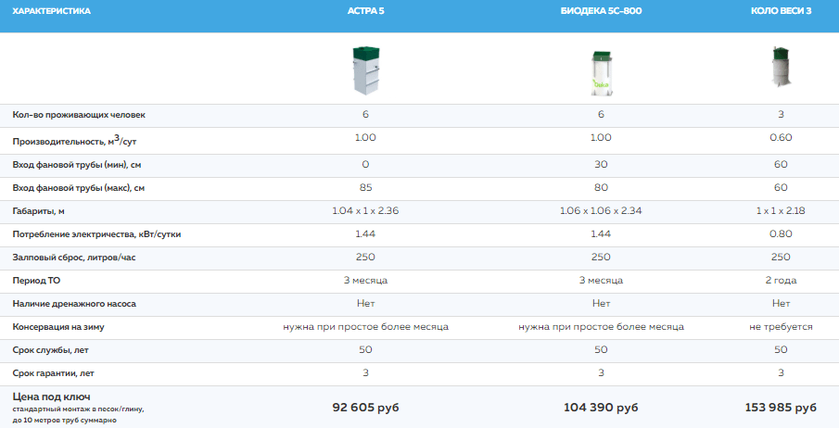Click the Астра 5 septic tank image
The width and height of the screenshot is (839, 428).
point(366,70)
